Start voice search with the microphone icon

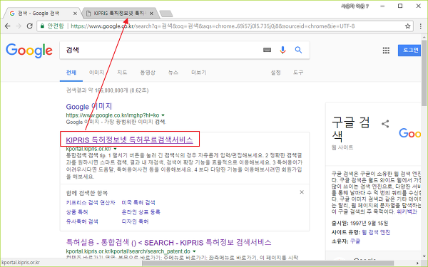[282, 50]
